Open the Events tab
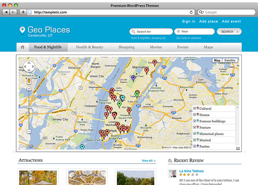The image size is (258, 185). 183,47
